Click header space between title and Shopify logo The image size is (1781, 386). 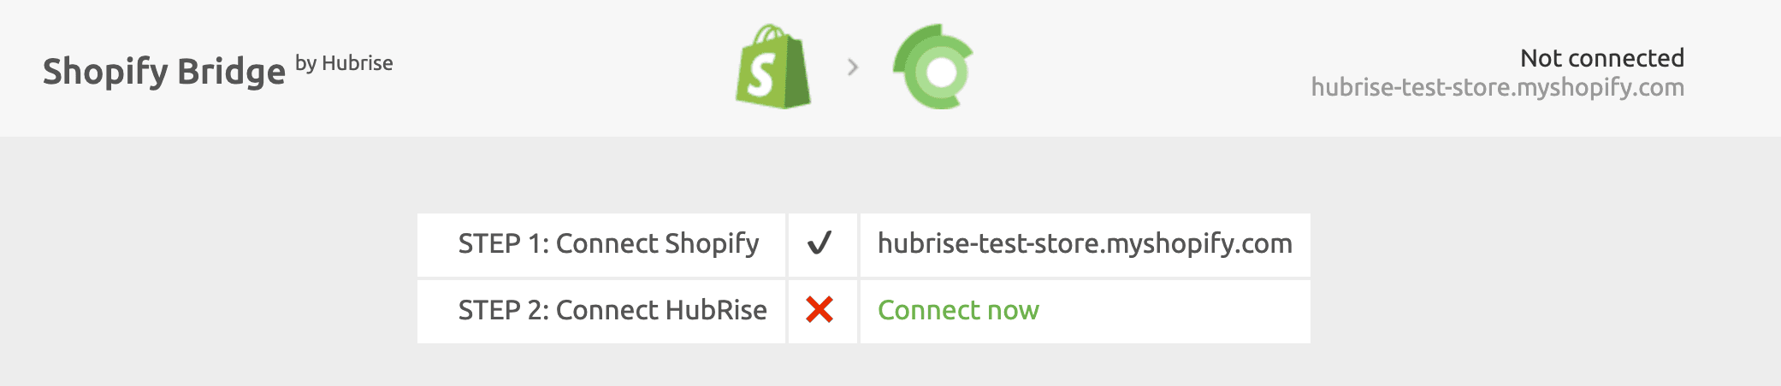coord(556,68)
